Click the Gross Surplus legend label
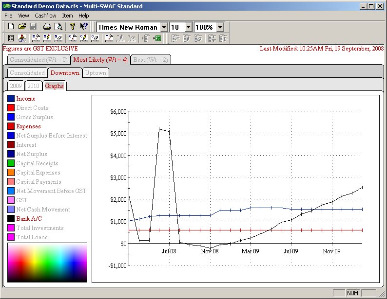Screen dimensions: 387x299 coord(34,117)
